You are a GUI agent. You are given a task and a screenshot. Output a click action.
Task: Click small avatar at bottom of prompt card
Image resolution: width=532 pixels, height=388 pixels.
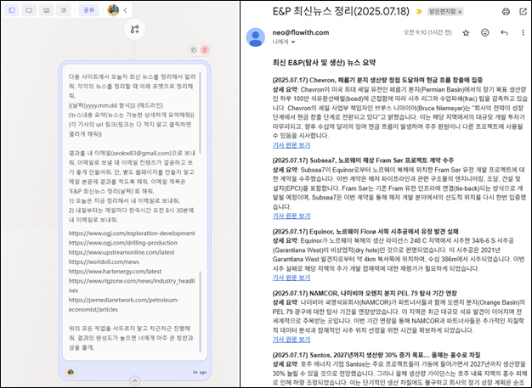71,372
